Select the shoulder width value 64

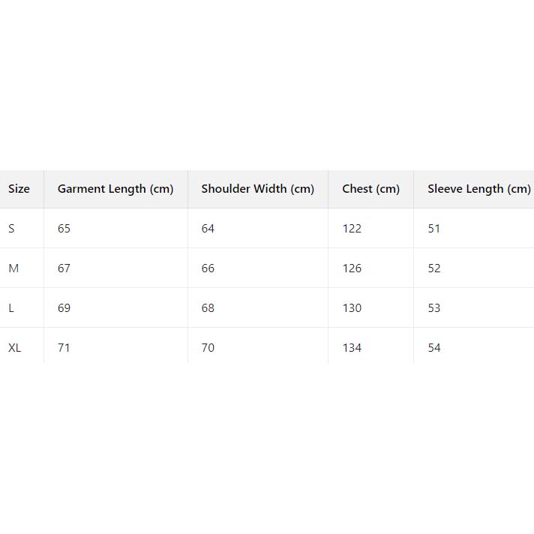tap(208, 229)
